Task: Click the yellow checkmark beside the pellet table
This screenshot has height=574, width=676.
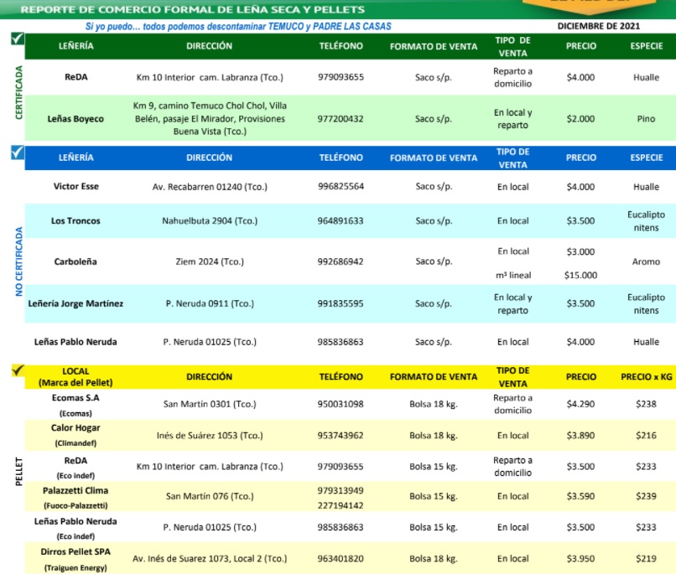Action: [x=18, y=370]
